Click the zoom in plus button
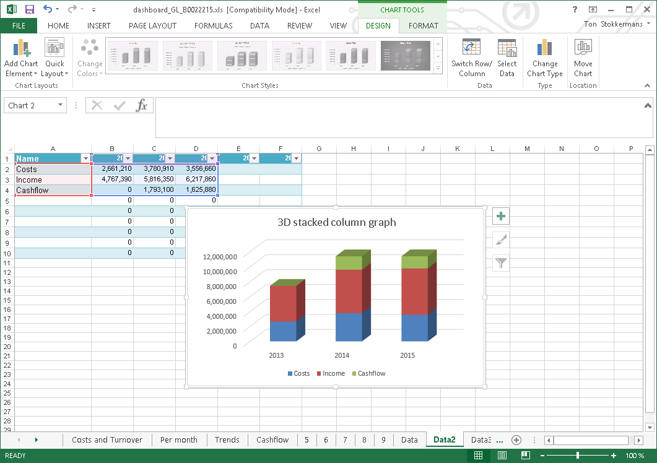The height and width of the screenshot is (463, 657). (x=614, y=455)
